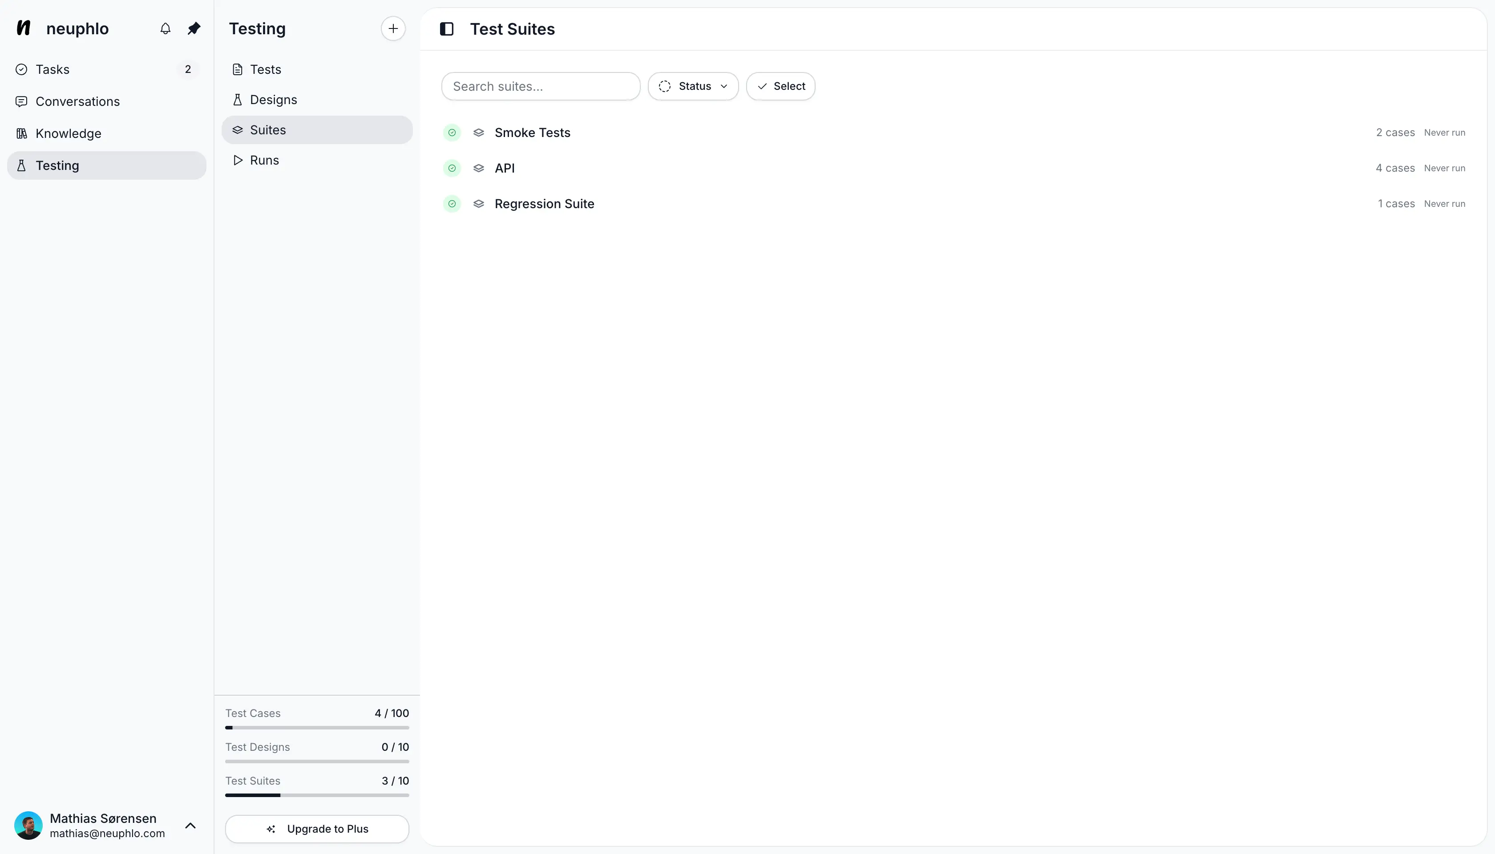
Task: Click the neuphlo logo icon
Action: point(24,28)
